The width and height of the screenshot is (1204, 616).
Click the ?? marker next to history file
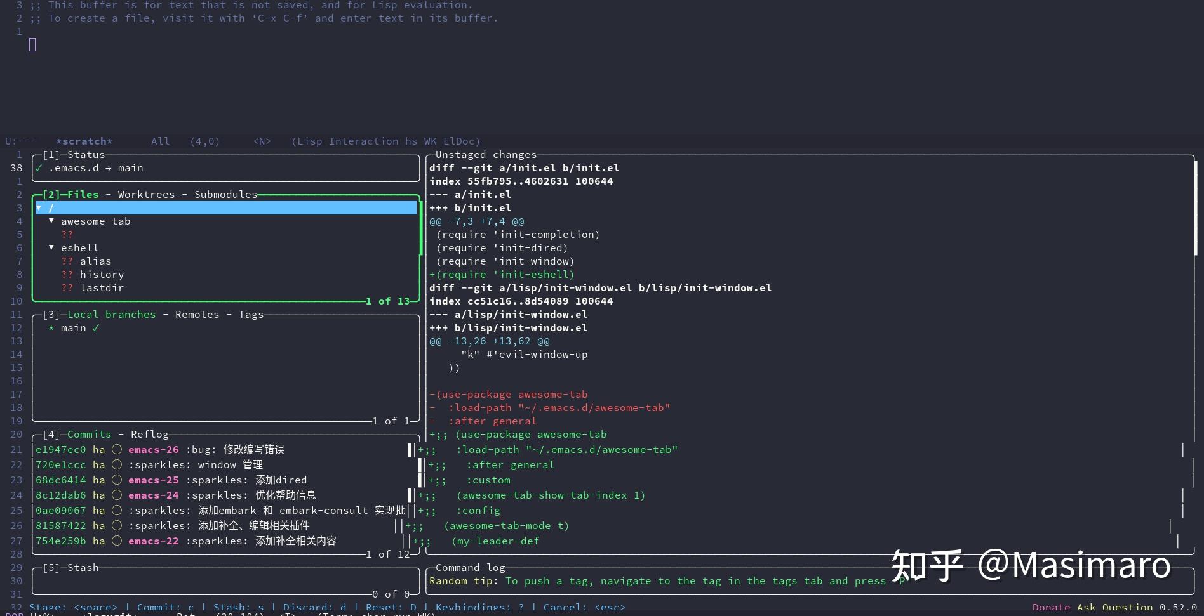click(x=67, y=274)
